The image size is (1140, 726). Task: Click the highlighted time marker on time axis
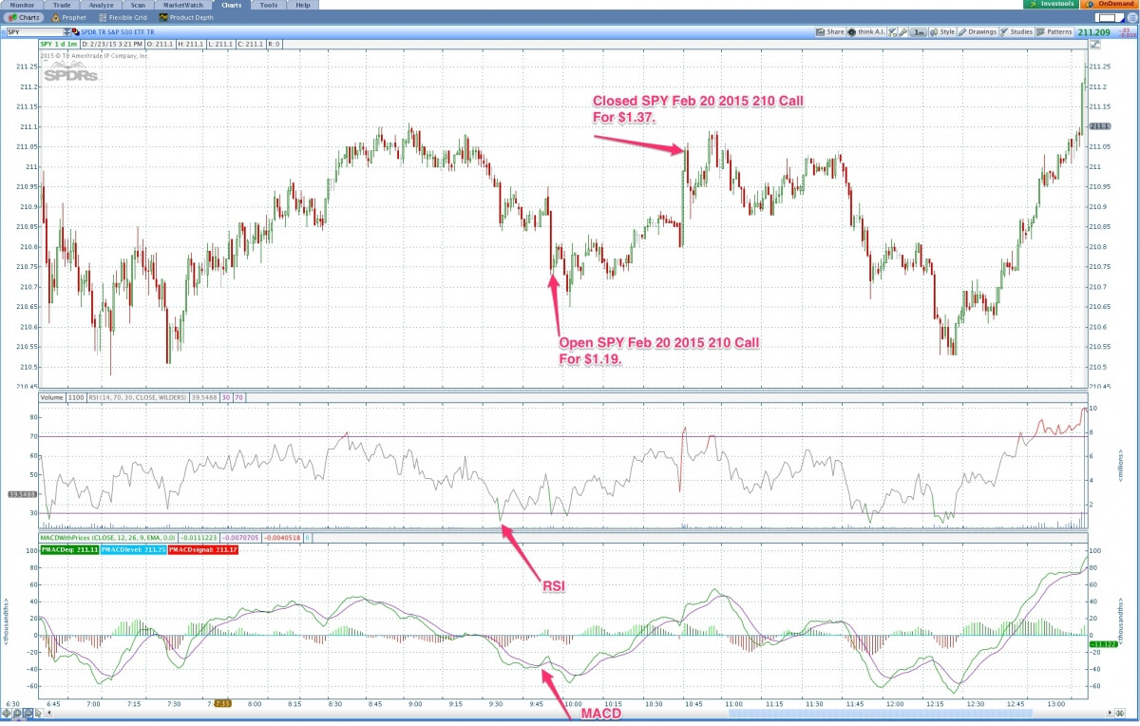pyautogui.click(x=222, y=704)
